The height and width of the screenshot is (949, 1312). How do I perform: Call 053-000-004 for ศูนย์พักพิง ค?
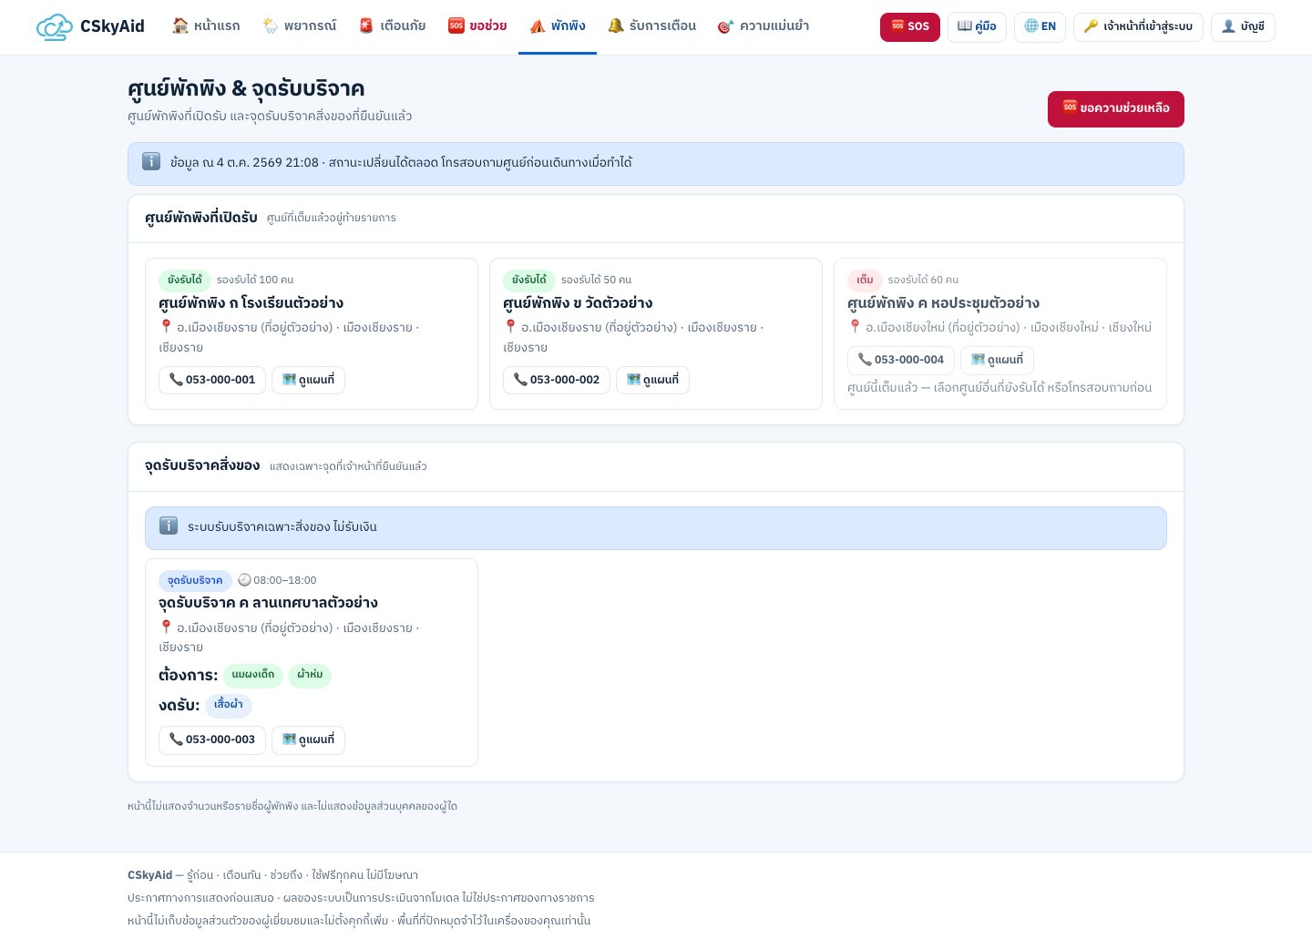click(x=901, y=360)
